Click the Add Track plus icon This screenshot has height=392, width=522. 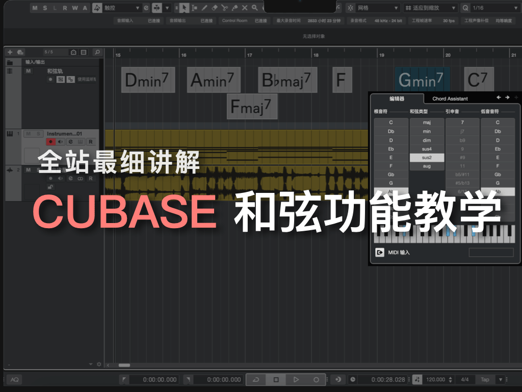[10, 52]
